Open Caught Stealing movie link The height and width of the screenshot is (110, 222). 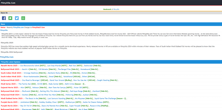coord(103,80)
